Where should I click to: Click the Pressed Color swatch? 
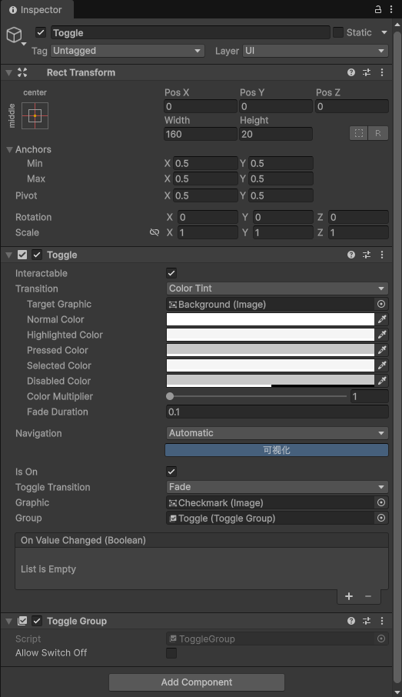pyautogui.click(x=271, y=350)
